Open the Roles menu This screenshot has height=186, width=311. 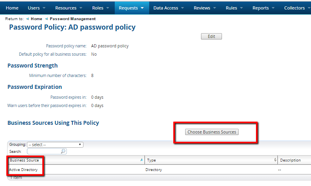pos(101,8)
